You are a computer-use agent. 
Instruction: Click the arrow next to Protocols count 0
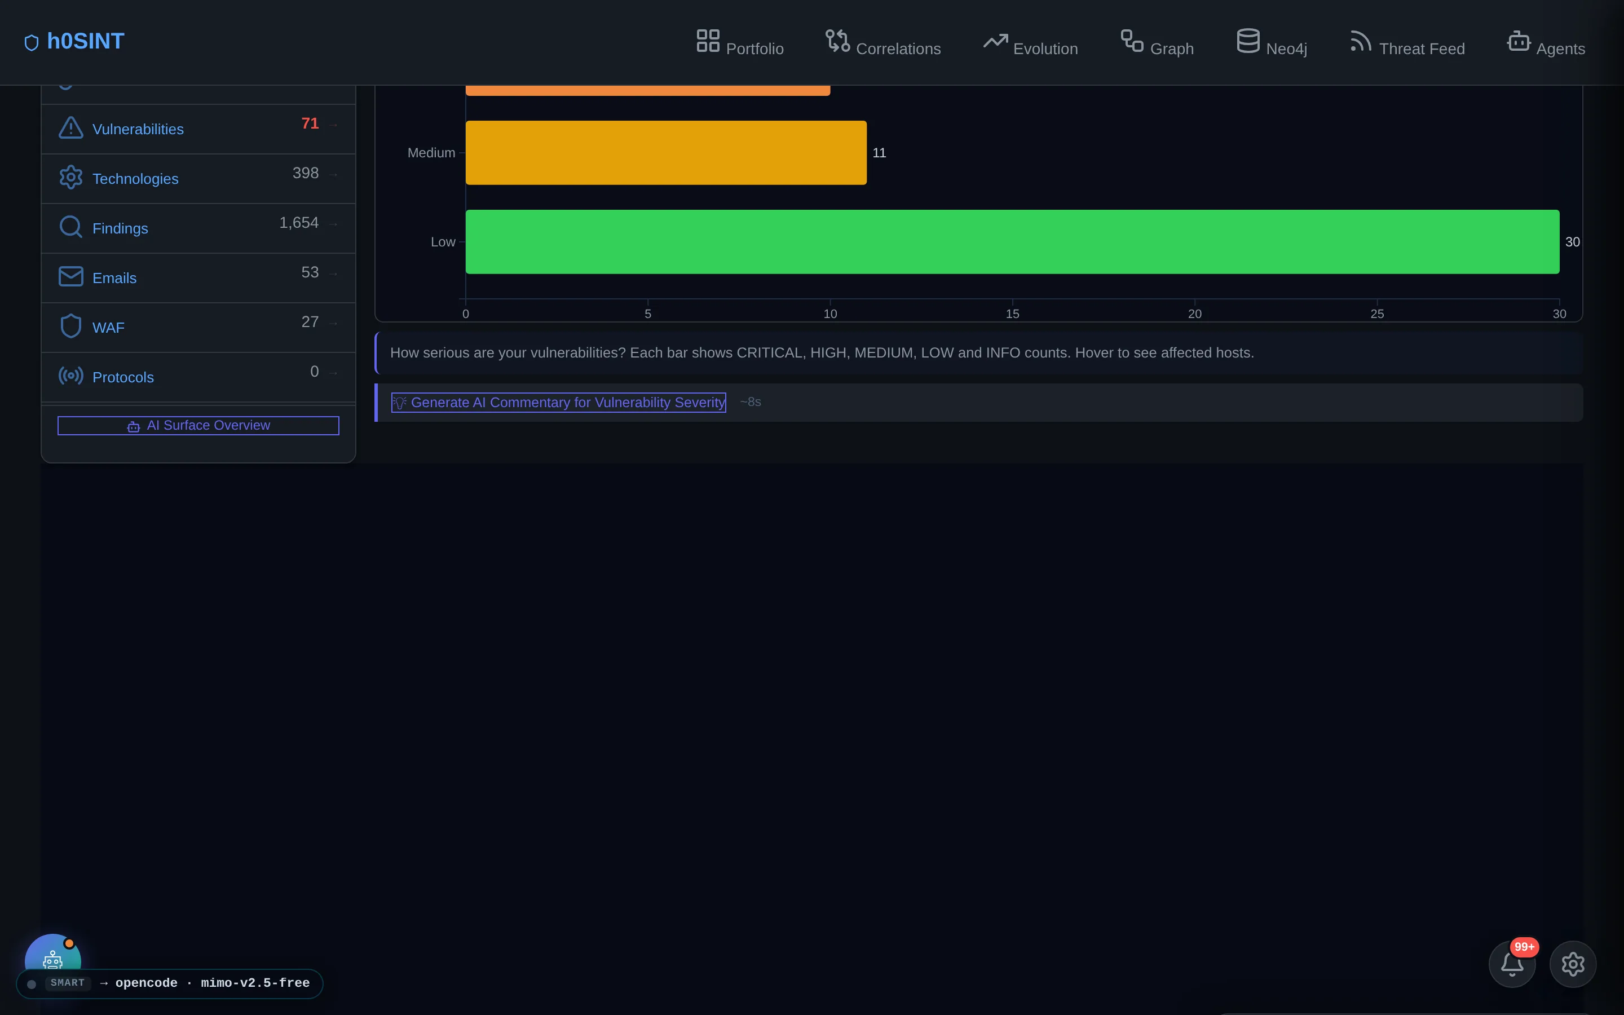pyautogui.click(x=333, y=373)
